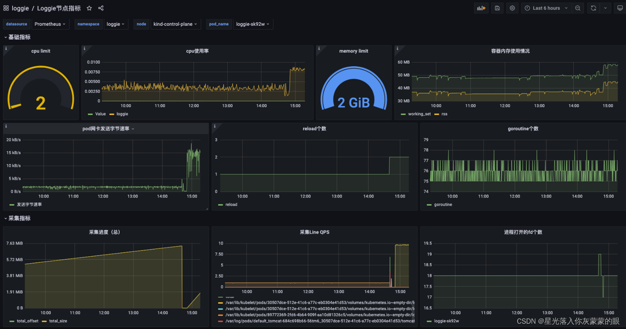
Task: Open refresh interval dropdown arrow
Action: pyautogui.click(x=605, y=8)
